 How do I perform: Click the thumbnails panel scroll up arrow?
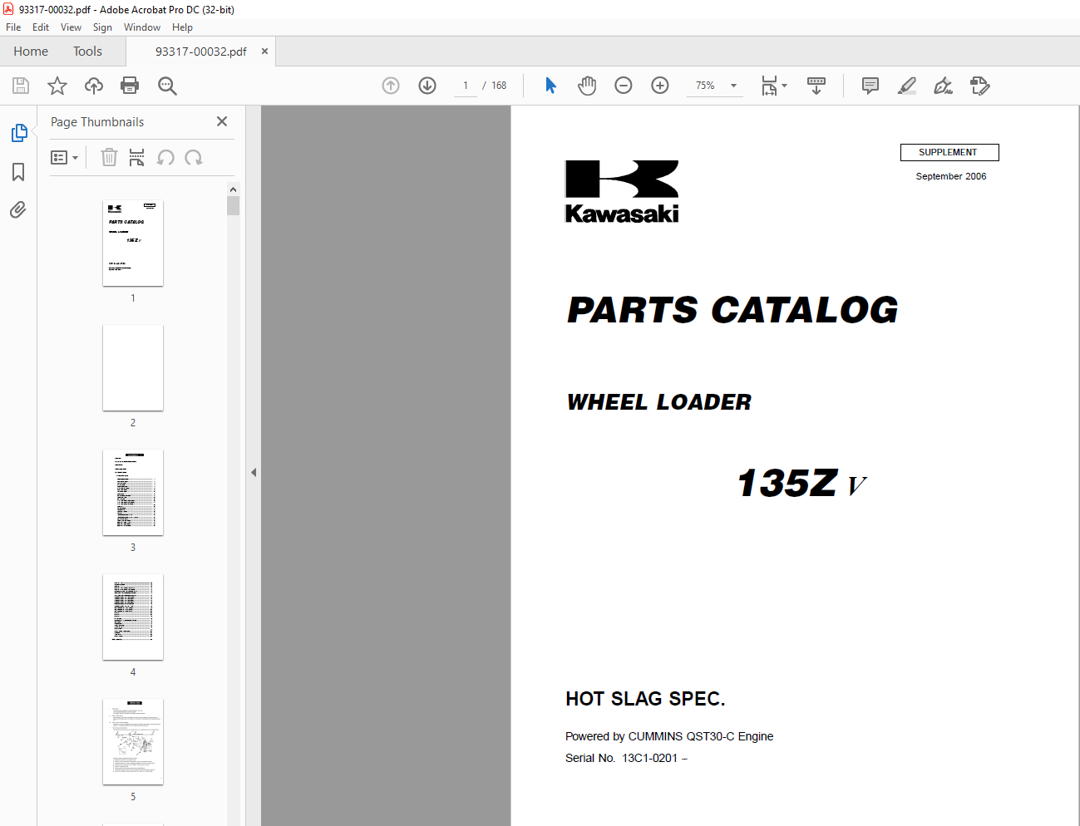(x=233, y=189)
